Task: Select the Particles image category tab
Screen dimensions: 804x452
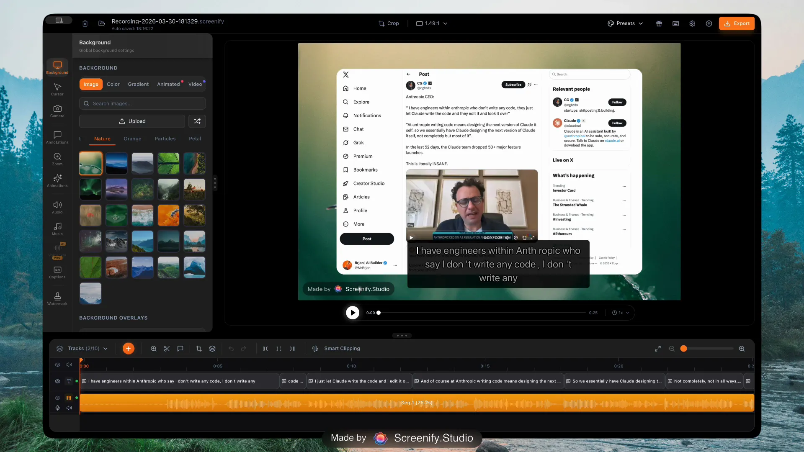Action: tap(165, 139)
